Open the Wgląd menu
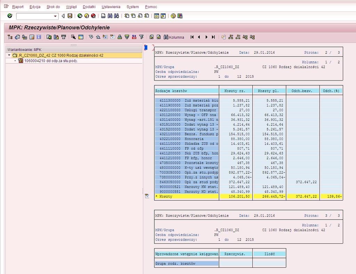 click(x=71, y=7)
